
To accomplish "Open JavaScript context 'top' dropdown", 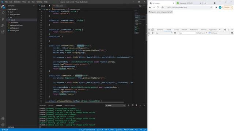I will pos(163,33).
